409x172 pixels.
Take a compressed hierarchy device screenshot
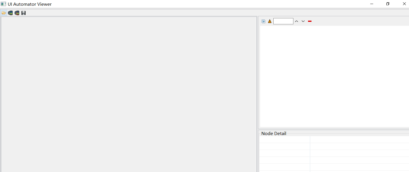[x=17, y=13]
